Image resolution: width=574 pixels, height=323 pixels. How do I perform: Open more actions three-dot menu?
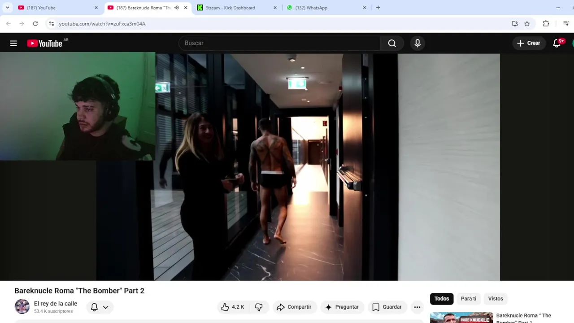(x=417, y=307)
